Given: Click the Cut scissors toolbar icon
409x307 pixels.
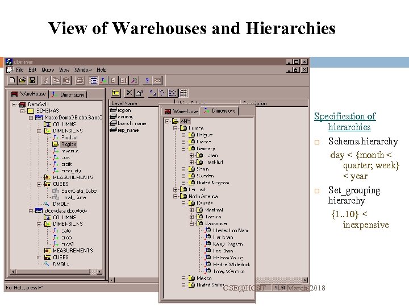Looking at the screenshot, I should click(46, 80).
